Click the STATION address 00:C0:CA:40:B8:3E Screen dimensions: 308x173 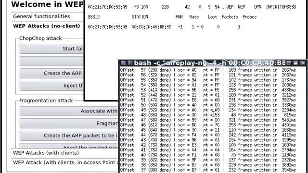point(151,27)
